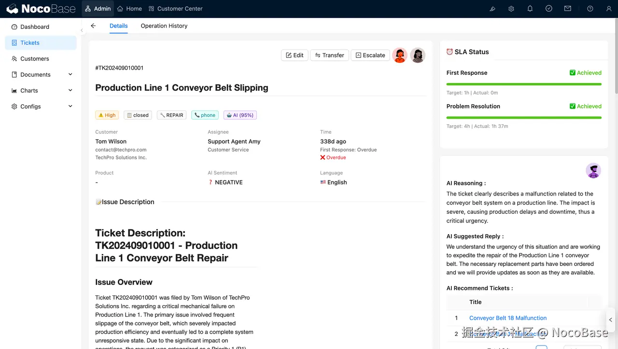
Task: Switch to the Operation History tab
Action: 164,26
